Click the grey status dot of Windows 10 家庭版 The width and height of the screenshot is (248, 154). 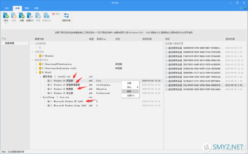49,81
